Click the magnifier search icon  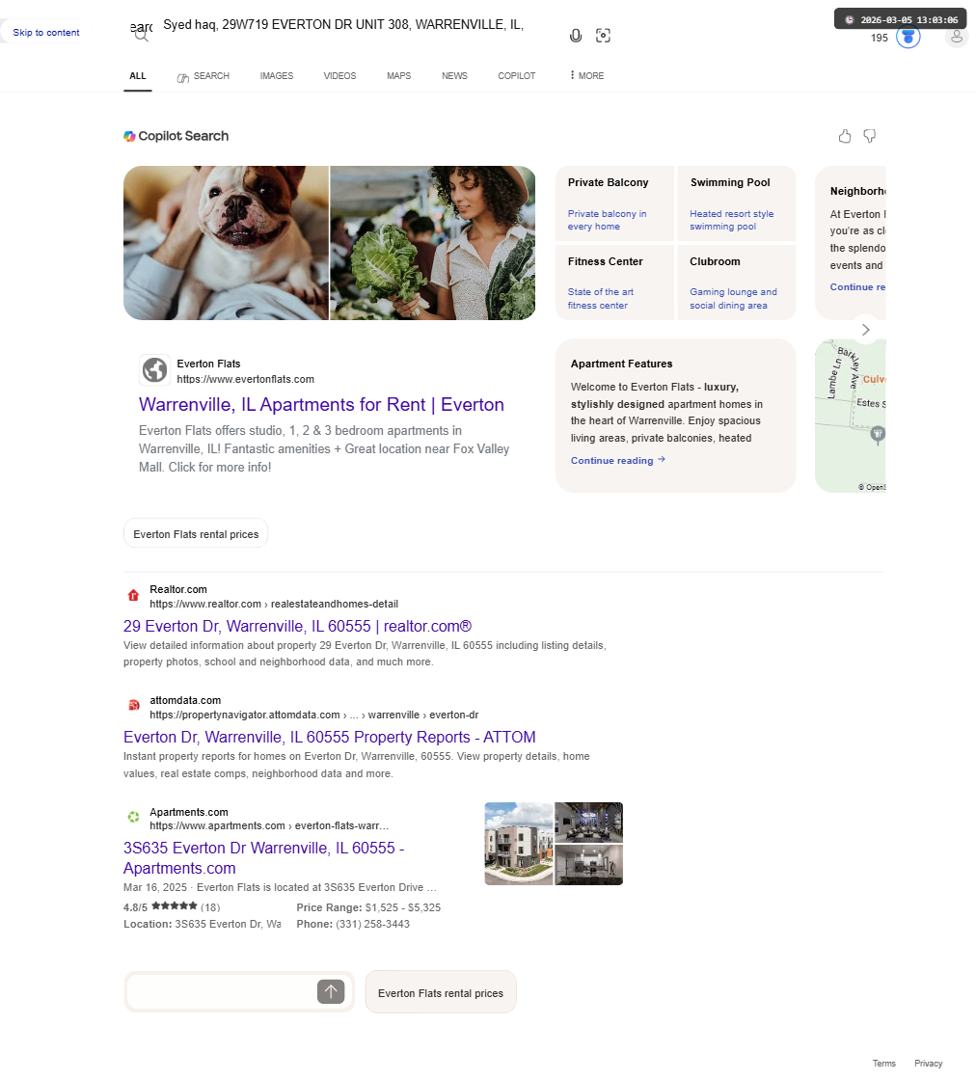(x=141, y=36)
